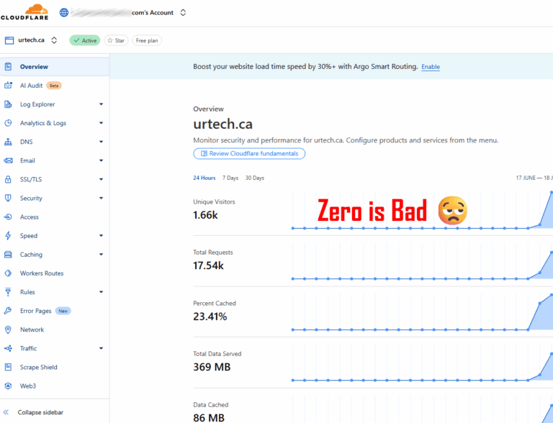The height and width of the screenshot is (423, 553).
Task: Click the Scrape Shield icon
Action: click(8, 367)
